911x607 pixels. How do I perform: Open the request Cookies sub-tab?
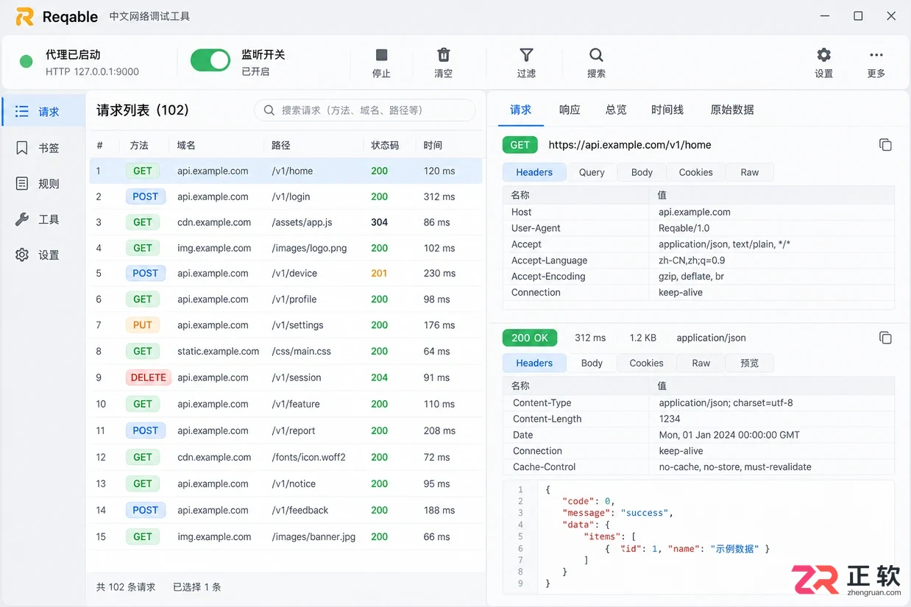[x=695, y=172]
